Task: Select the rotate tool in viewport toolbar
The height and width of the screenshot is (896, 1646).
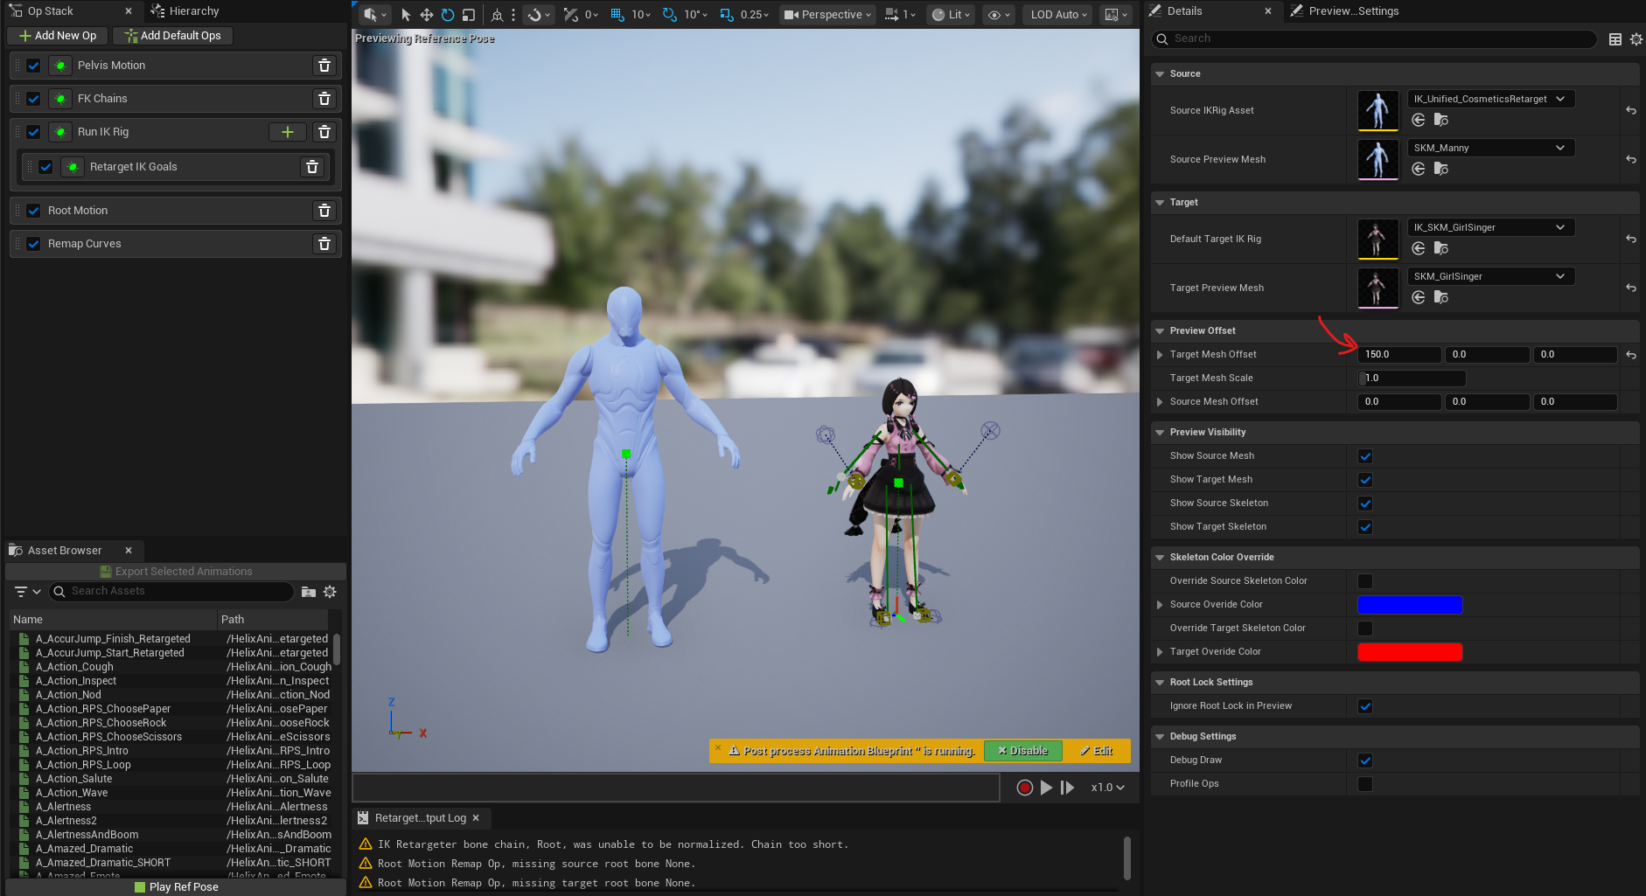Action: 448,15
